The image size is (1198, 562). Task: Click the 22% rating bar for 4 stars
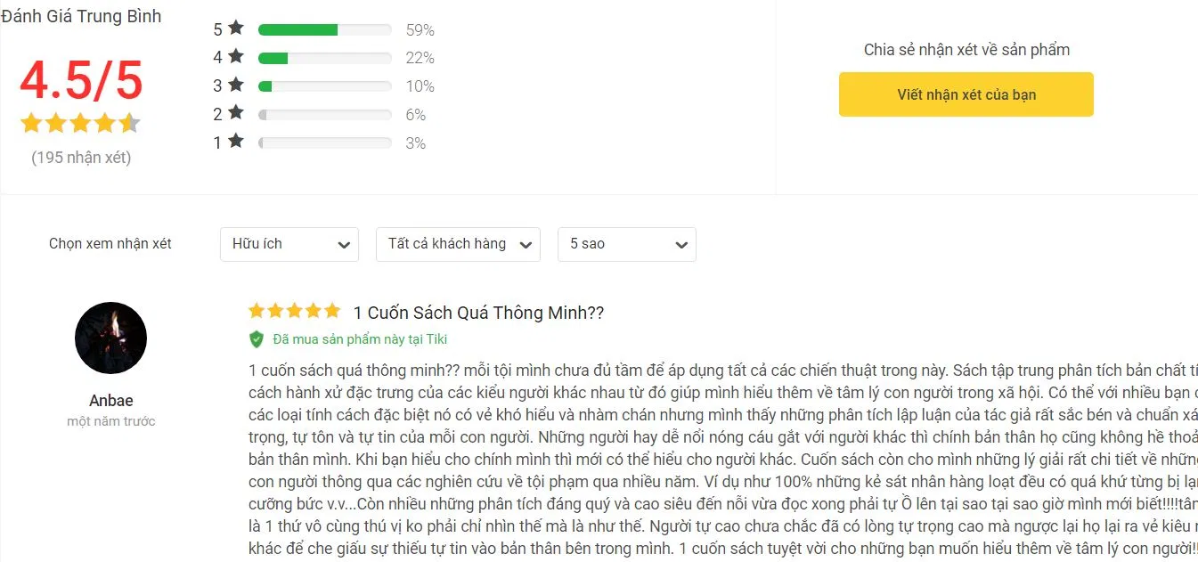click(324, 57)
